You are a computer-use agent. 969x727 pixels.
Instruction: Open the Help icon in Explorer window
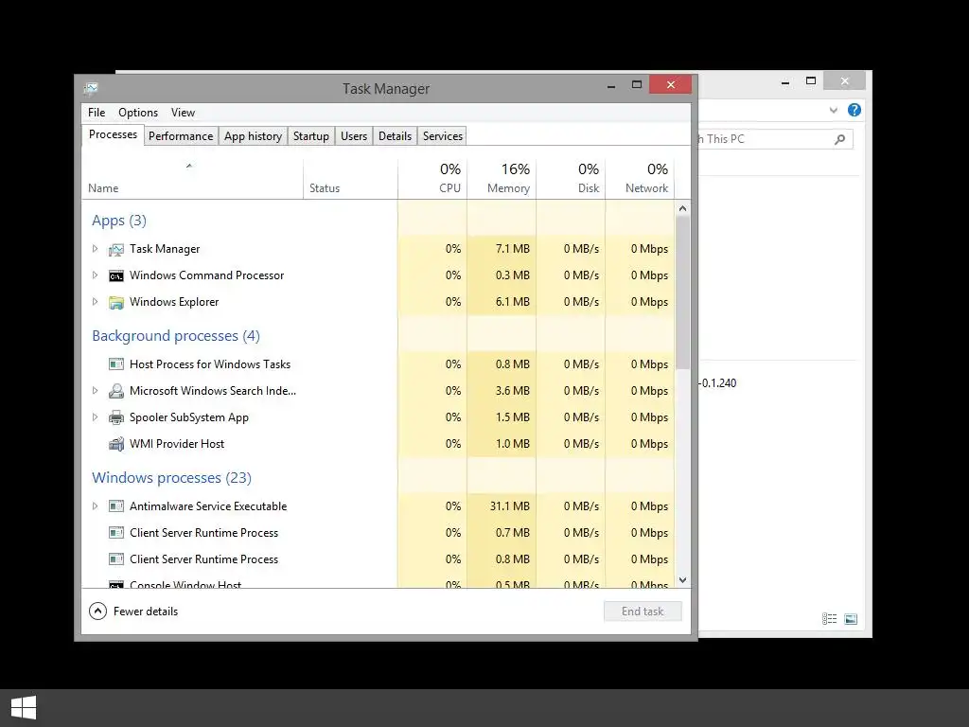point(854,110)
